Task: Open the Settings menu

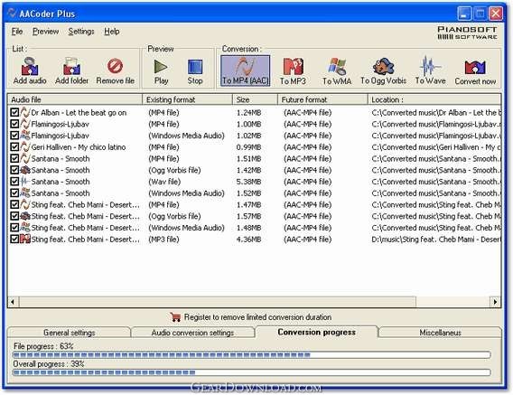Action: click(x=81, y=32)
